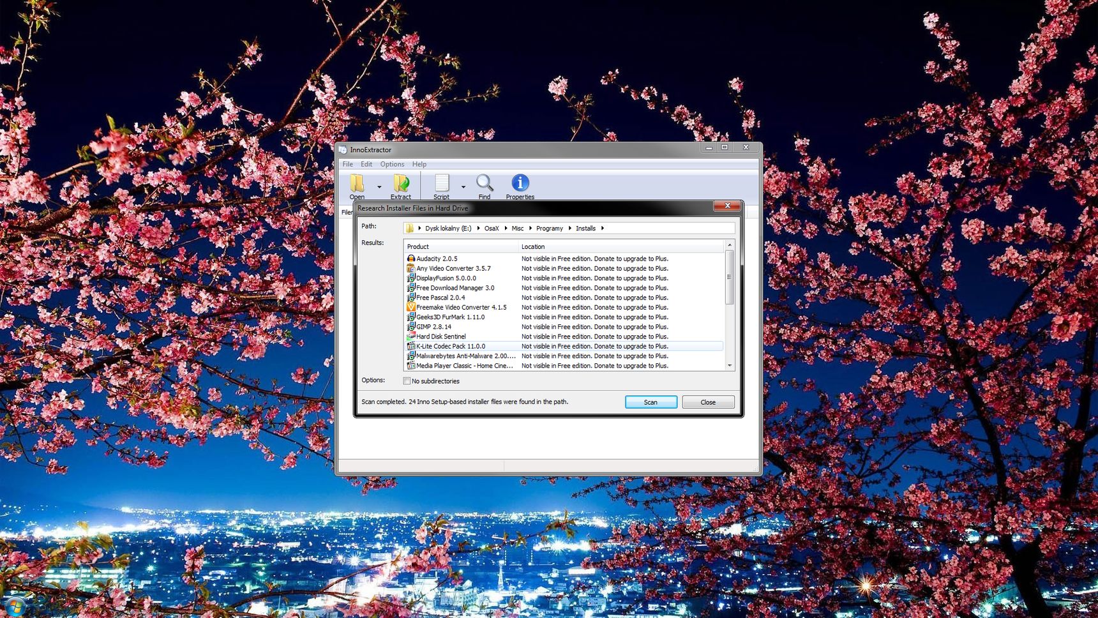Click the InnoExtractor title bar app icon
The width and height of the screenshot is (1098, 618).
tap(343, 149)
